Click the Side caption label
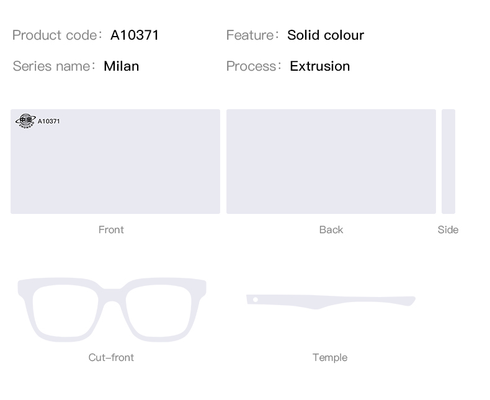 448,229
